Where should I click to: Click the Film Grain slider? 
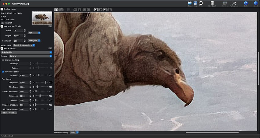pos(42,87)
